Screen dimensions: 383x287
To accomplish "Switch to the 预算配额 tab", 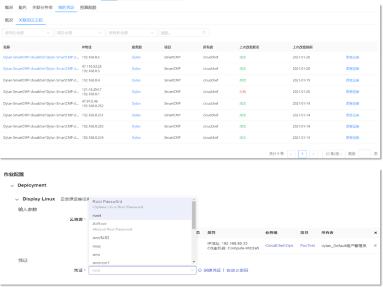I will coord(88,8).
